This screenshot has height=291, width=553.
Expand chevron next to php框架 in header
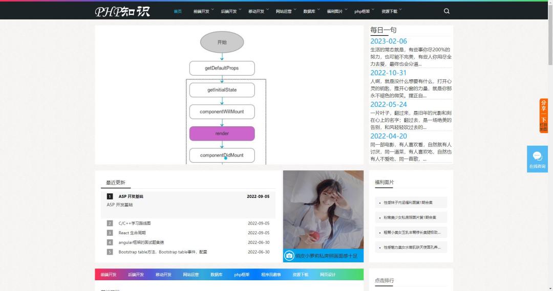click(373, 9)
